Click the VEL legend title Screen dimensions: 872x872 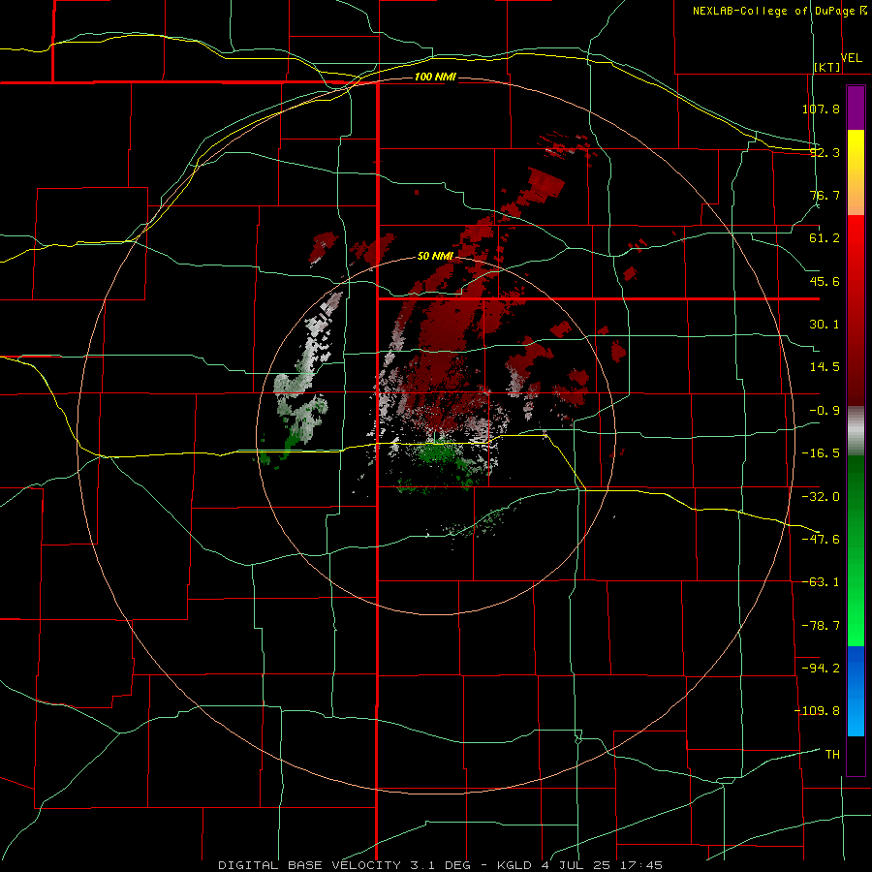851,58
